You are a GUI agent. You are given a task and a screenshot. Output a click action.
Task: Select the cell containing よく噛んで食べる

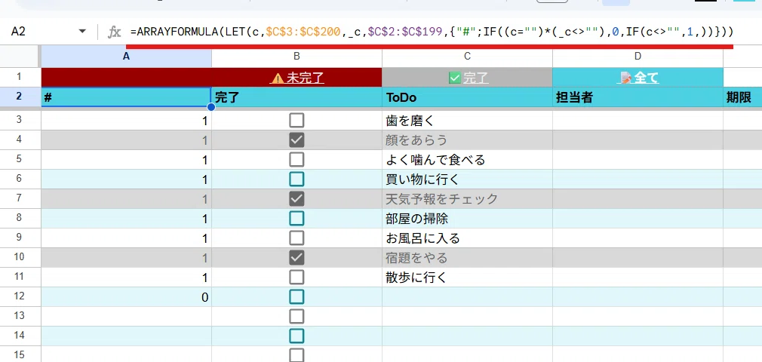pyautogui.click(x=468, y=159)
